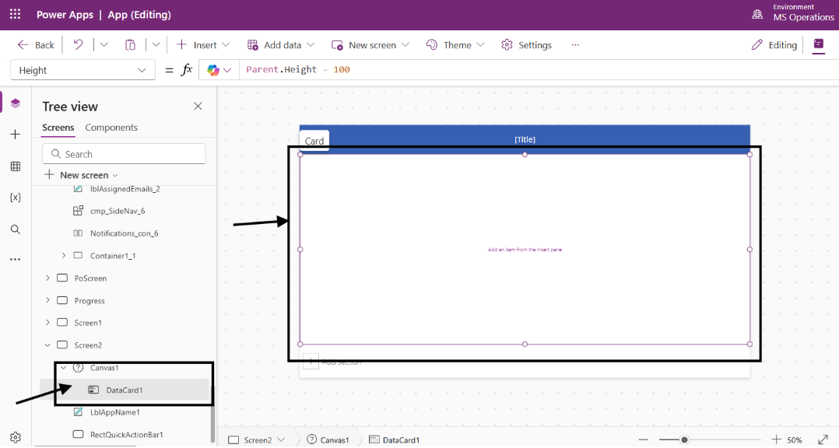Open Power Apps settings gear in sidebar

pyautogui.click(x=15, y=437)
